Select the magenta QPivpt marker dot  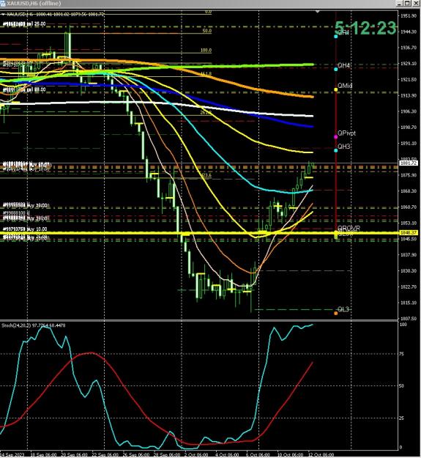(336, 137)
